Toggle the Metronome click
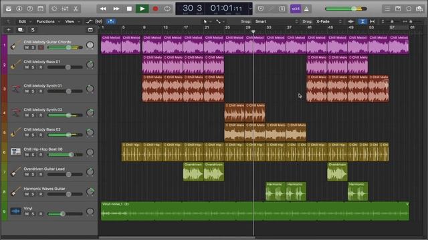 pos(306,9)
